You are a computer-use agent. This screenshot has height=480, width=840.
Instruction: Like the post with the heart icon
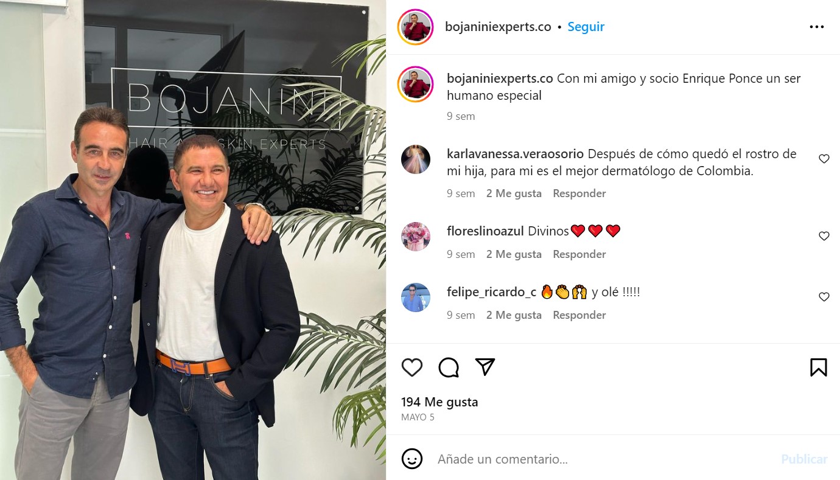click(412, 367)
